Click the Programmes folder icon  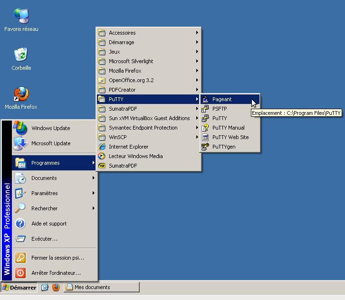(20, 163)
